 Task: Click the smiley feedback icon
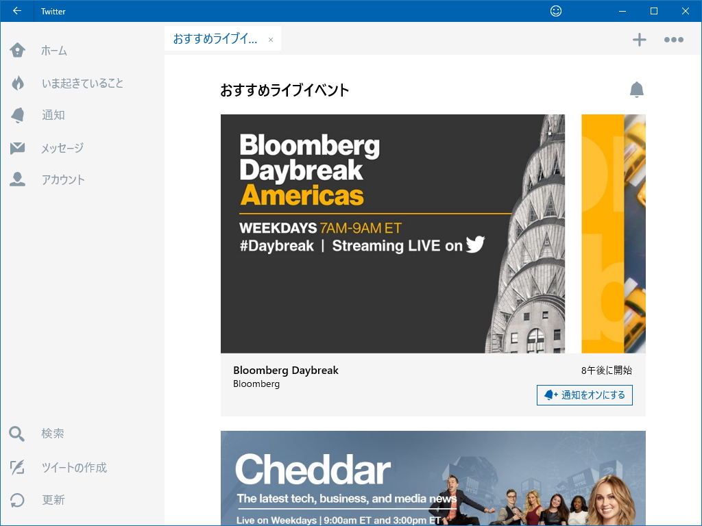click(x=555, y=11)
